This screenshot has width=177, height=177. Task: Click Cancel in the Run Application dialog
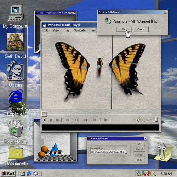[x=139, y=149]
